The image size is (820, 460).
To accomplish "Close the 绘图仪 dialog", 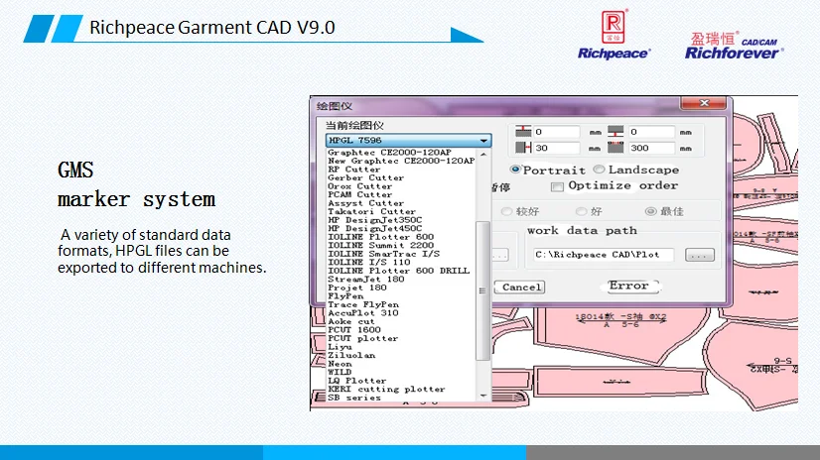I will [x=704, y=103].
